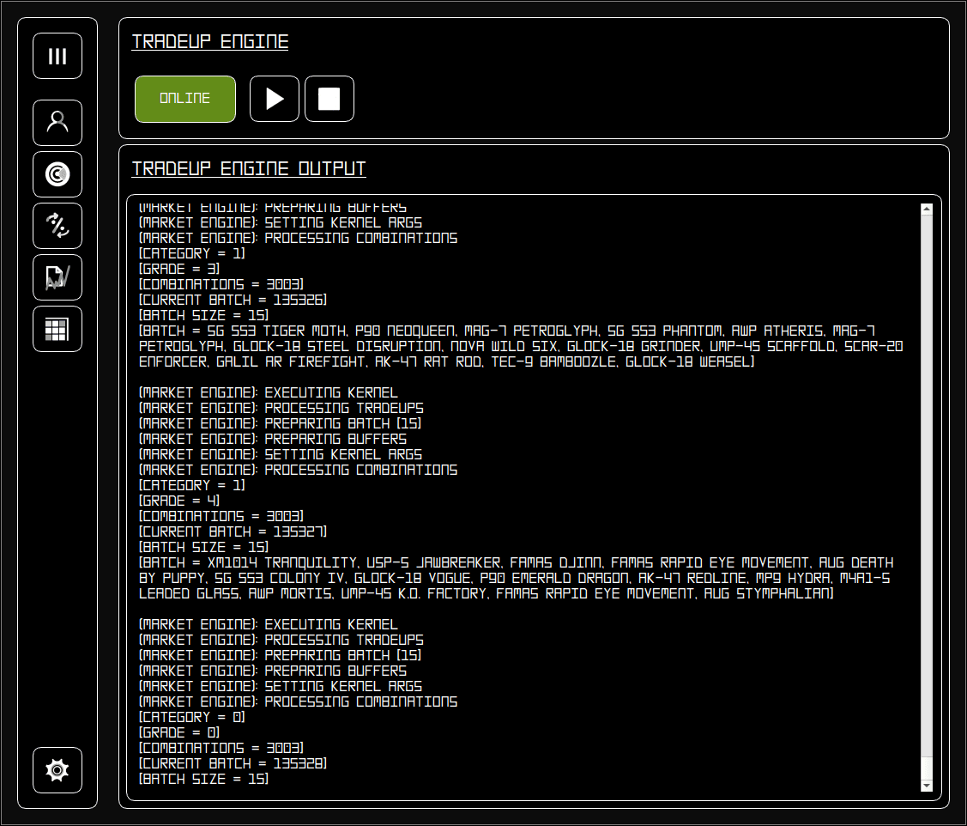Click the Tradeup Engine Output heading
This screenshot has width=967, height=826.
(x=249, y=168)
